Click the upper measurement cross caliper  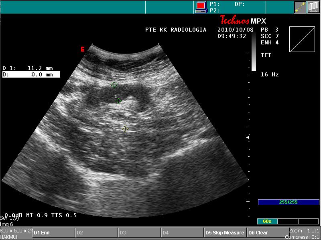coord(114,85)
